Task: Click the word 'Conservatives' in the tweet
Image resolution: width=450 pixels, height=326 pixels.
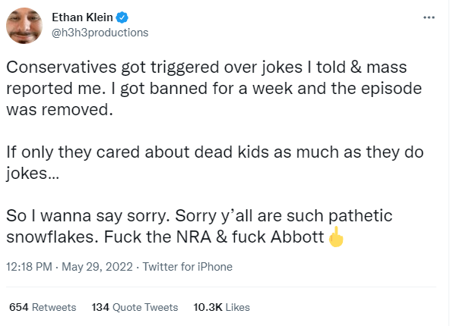Action: click(62, 67)
